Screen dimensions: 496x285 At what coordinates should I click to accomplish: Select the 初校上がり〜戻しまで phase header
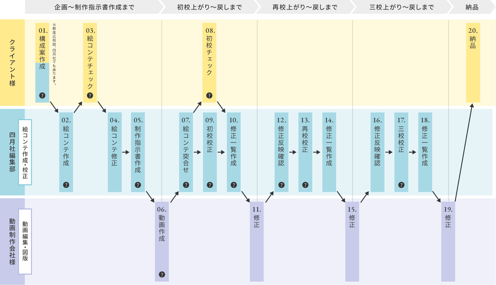(x=209, y=7)
